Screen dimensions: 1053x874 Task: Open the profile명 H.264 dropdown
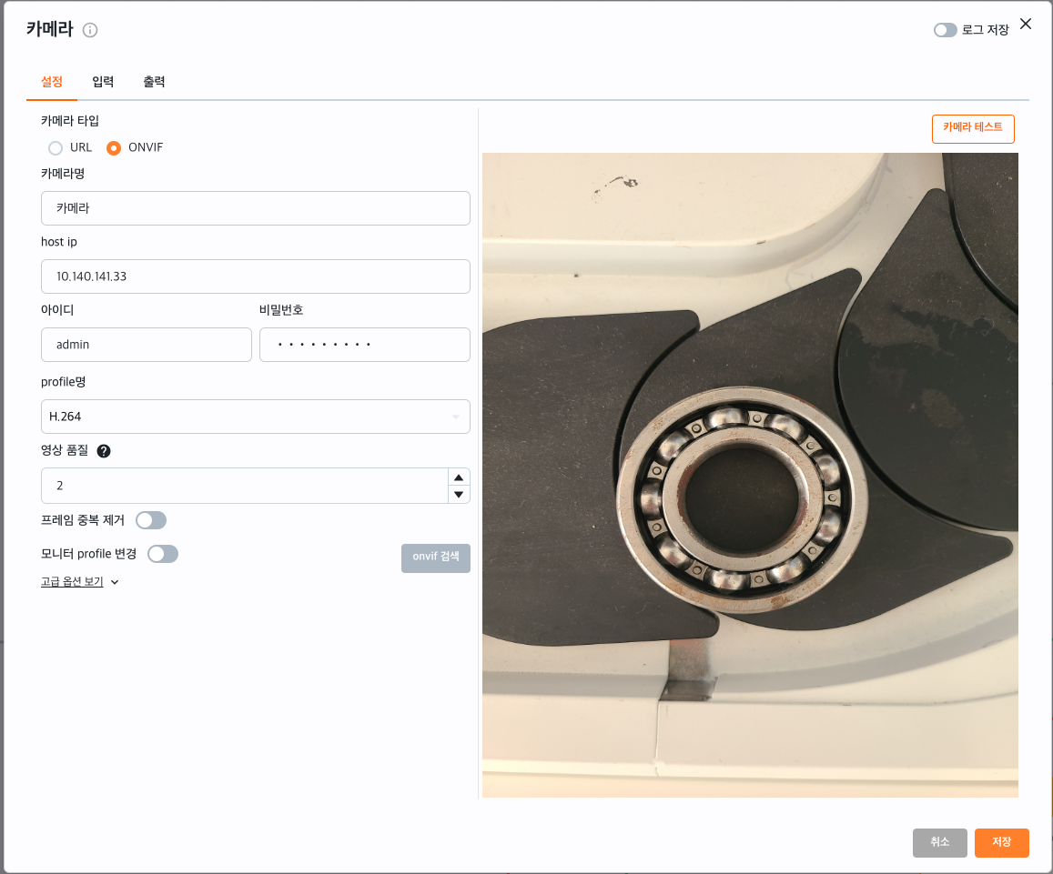[x=255, y=417]
